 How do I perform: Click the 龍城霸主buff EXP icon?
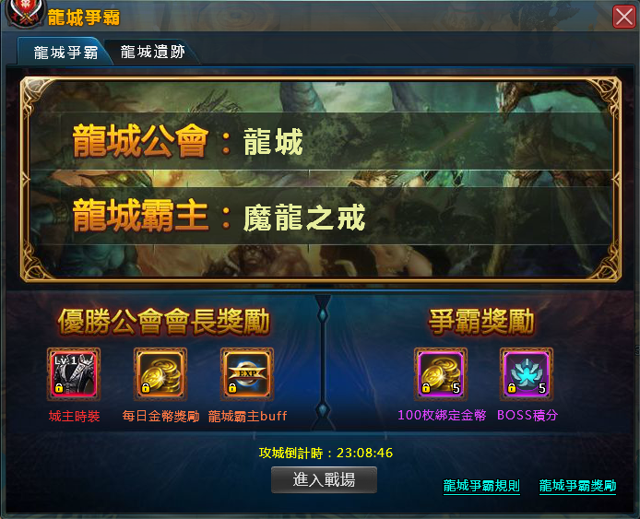pyautogui.click(x=247, y=374)
